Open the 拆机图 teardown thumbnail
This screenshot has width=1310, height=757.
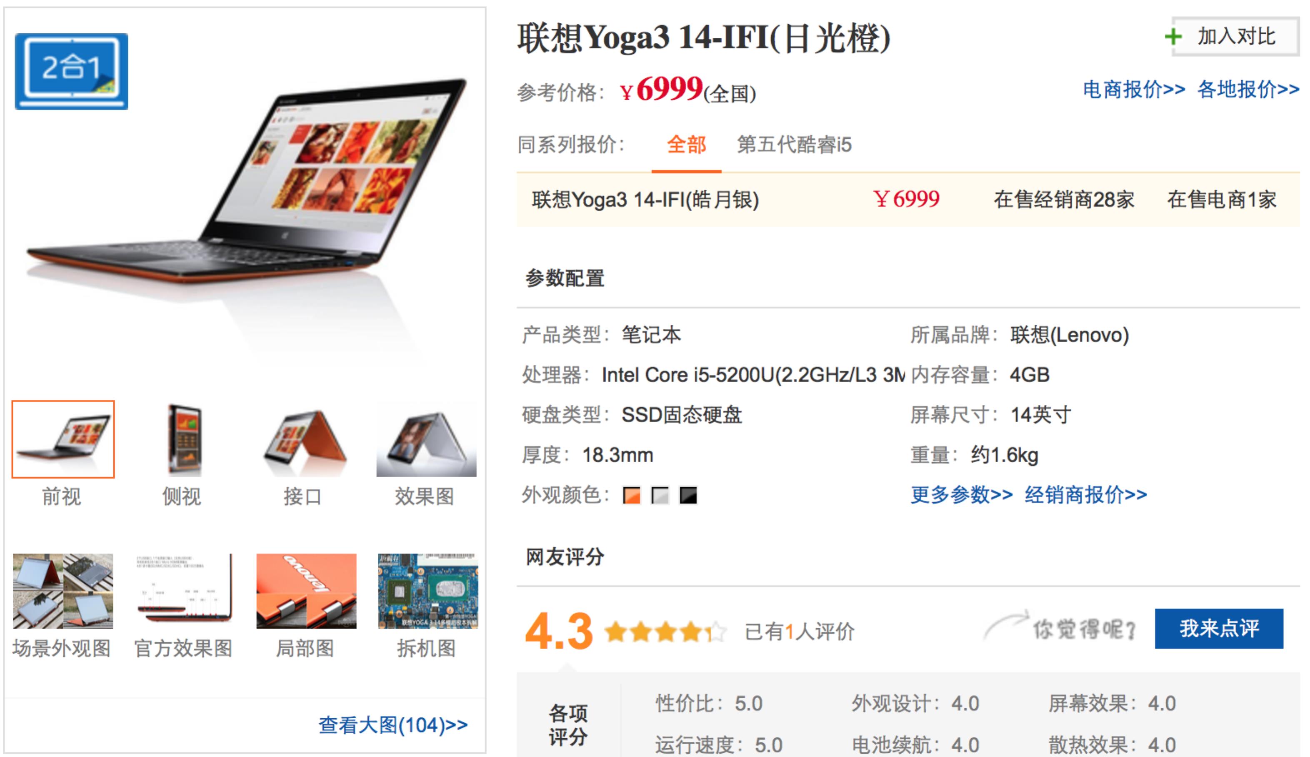(x=427, y=591)
